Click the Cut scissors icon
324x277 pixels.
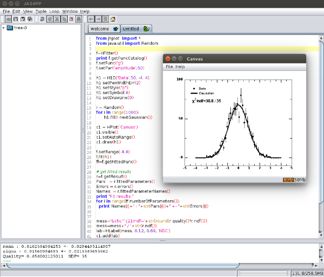coord(57,19)
